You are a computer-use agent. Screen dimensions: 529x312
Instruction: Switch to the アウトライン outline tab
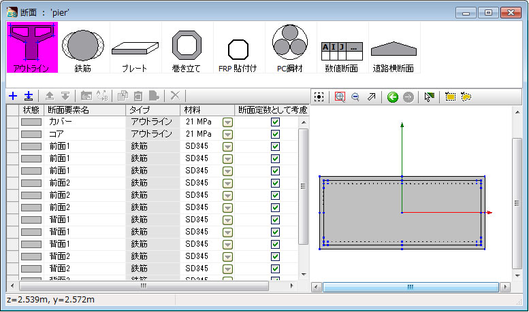(x=32, y=48)
